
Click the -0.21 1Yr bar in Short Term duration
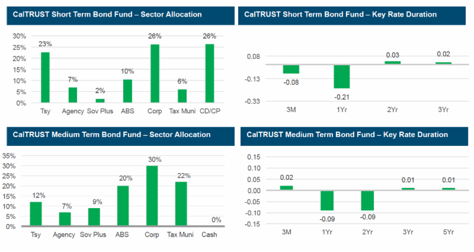(x=341, y=76)
